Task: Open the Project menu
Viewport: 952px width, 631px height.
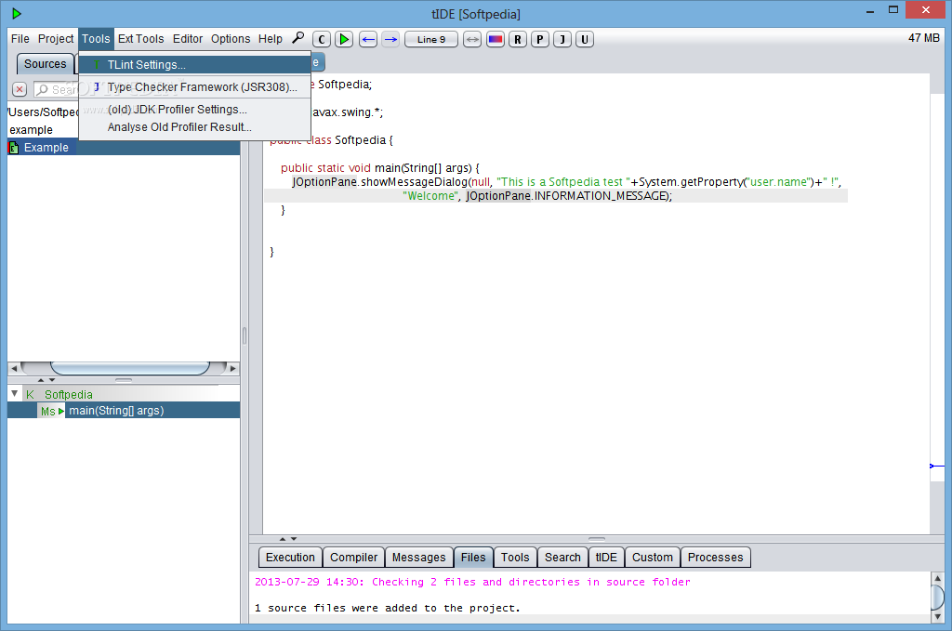Action: (x=56, y=39)
